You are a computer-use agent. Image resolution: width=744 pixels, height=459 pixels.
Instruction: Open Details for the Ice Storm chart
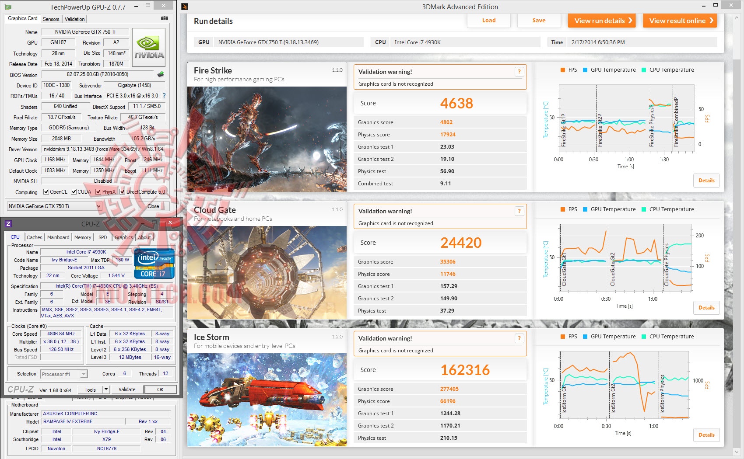[706, 435]
